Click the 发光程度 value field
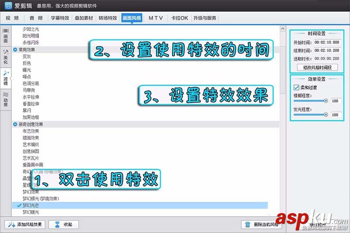Image resolution: width=350 pixels, height=233 pixels. click(x=336, y=115)
